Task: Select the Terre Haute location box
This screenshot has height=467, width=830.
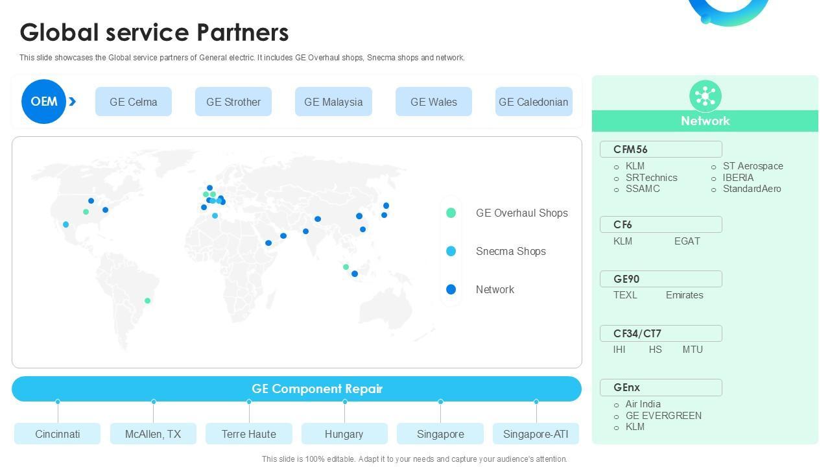Action: point(249,434)
